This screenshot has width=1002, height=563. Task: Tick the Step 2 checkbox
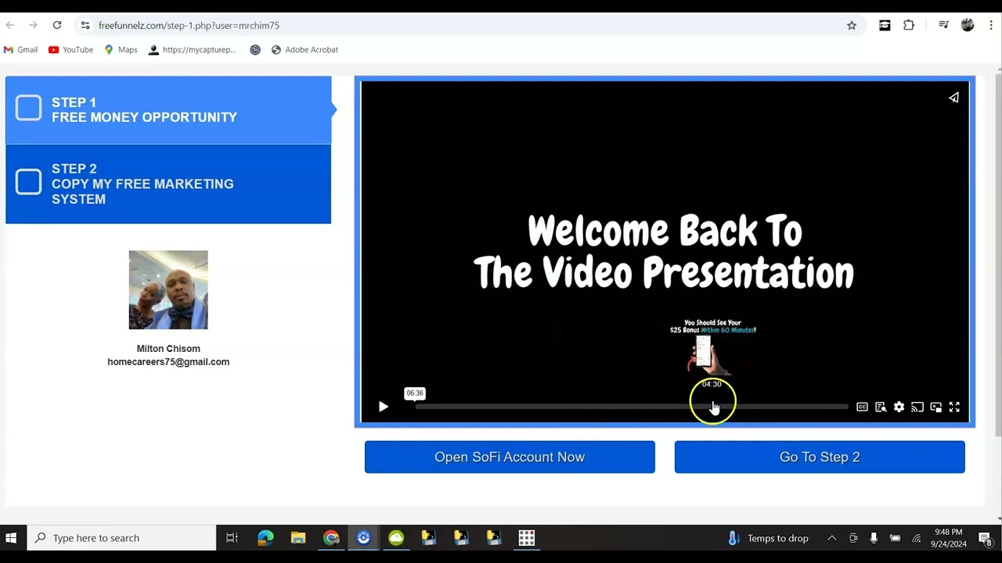[28, 182]
